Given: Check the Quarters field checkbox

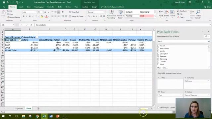Looking at the screenshot, I should 158,61.
